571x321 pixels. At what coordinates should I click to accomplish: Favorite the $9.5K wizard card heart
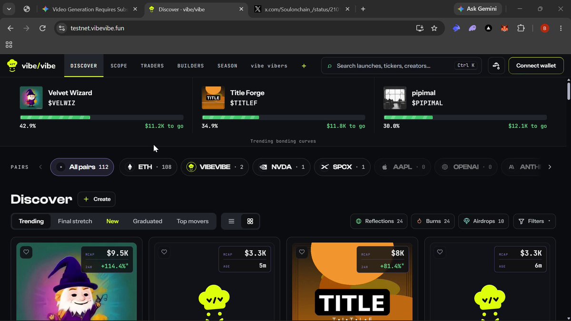26,252
